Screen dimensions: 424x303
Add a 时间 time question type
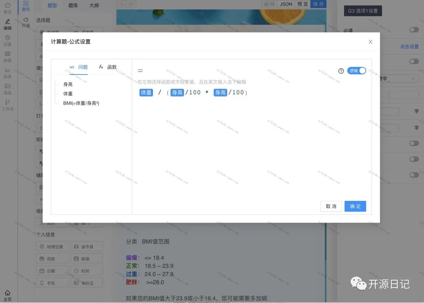pyautogui.click(x=86, y=271)
